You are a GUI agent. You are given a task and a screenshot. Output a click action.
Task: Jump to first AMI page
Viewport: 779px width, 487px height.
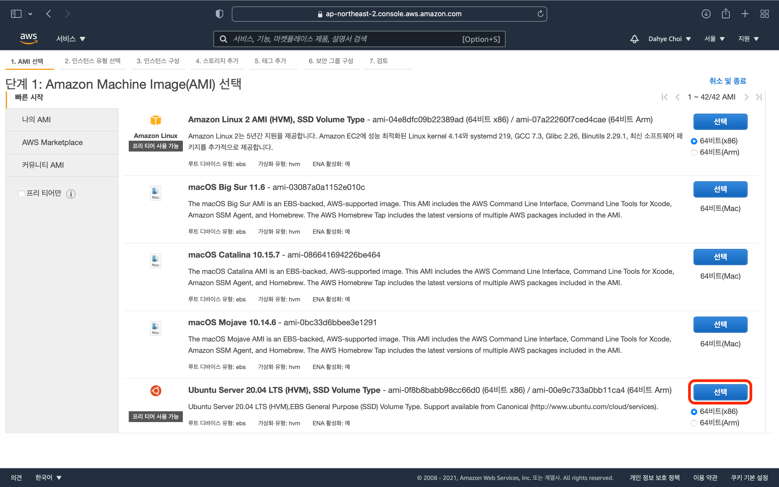664,97
